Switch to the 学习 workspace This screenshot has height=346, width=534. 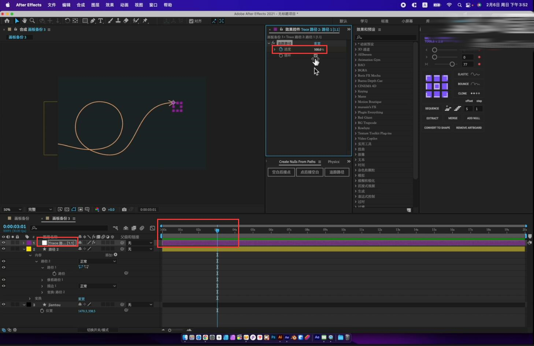364,21
